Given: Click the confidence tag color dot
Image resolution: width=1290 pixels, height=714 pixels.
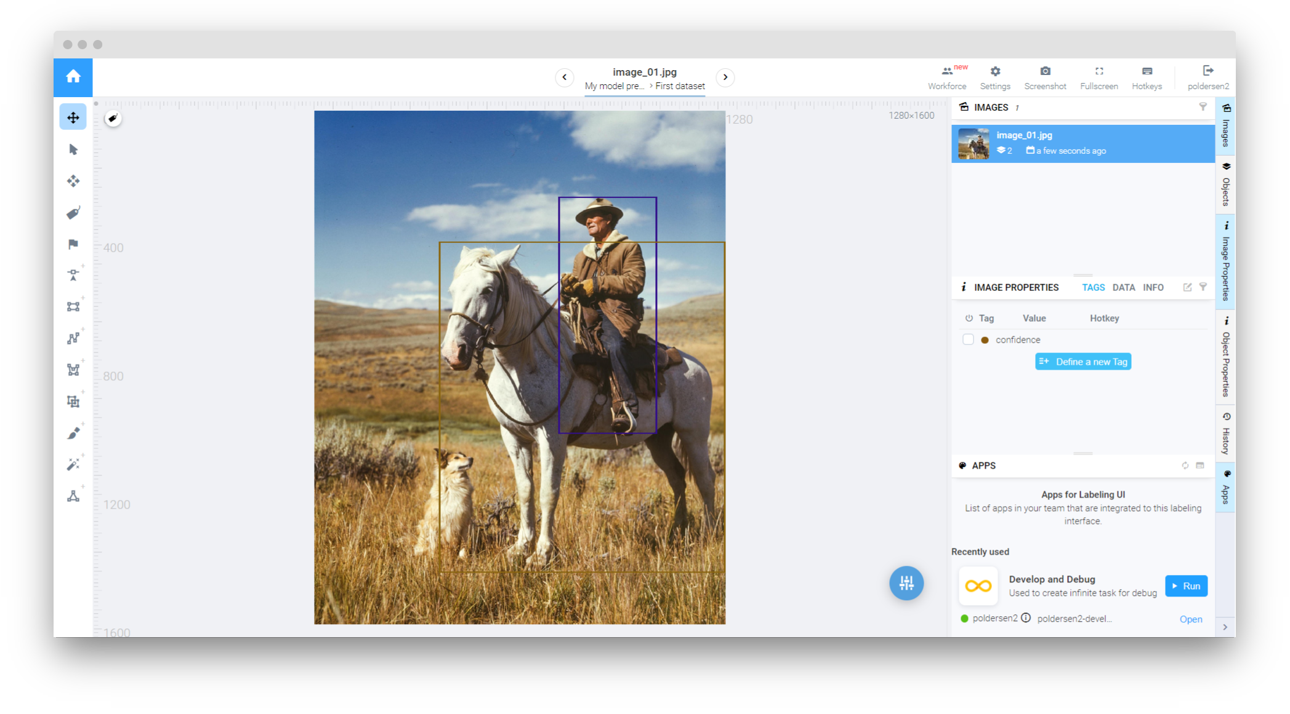Looking at the screenshot, I should (985, 340).
